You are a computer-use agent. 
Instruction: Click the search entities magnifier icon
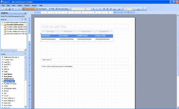[22, 19]
